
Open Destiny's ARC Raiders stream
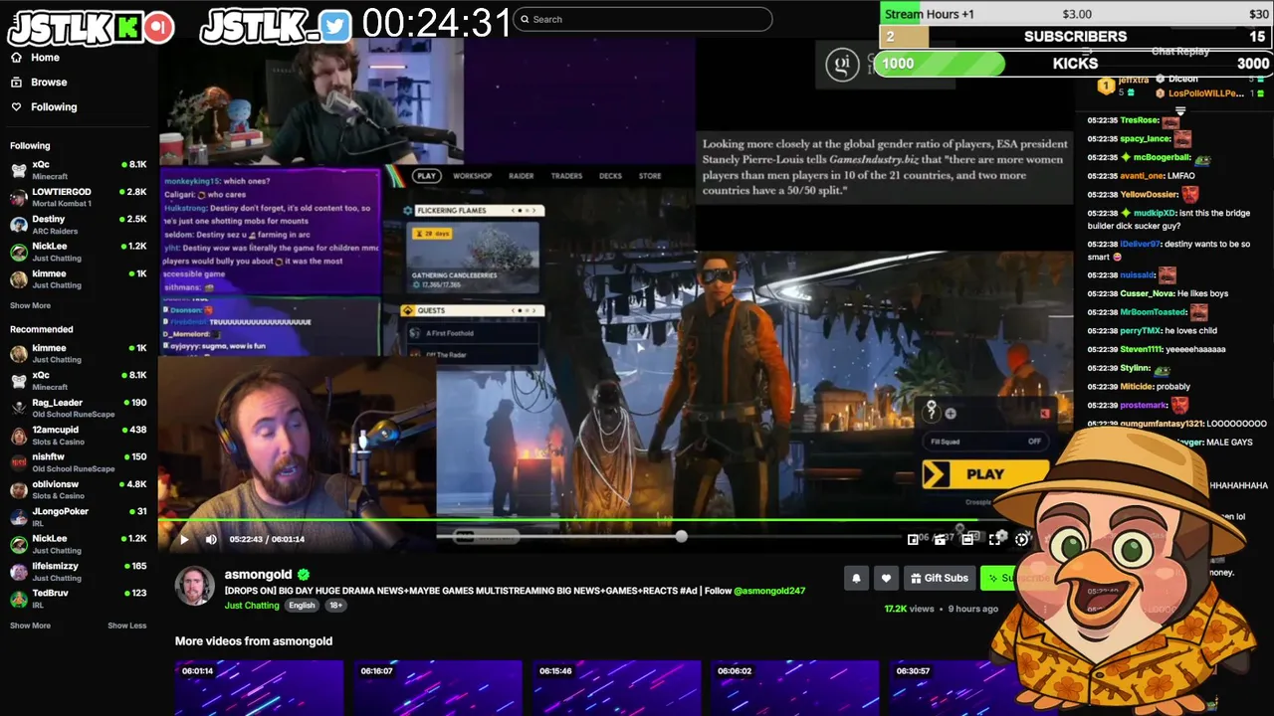tap(79, 225)
